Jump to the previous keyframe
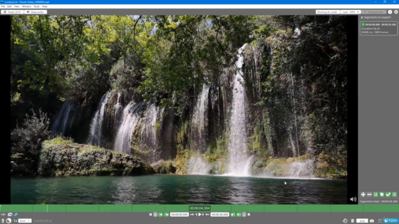Image resolution: width=399 pixels, height=224 pixels. (192, 215)
